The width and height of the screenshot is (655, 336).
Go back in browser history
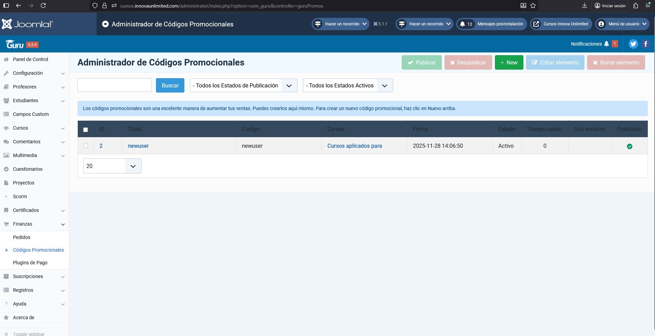19,5
